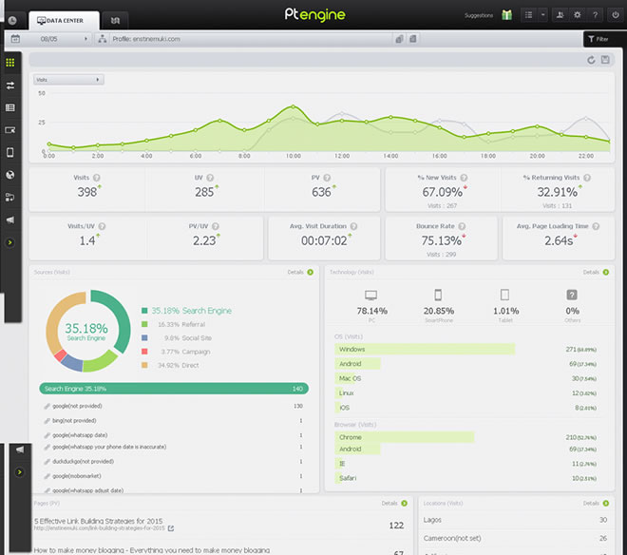Show help for PV metric
The width and height of the screenshot is (627, 555).
[327, 178]
